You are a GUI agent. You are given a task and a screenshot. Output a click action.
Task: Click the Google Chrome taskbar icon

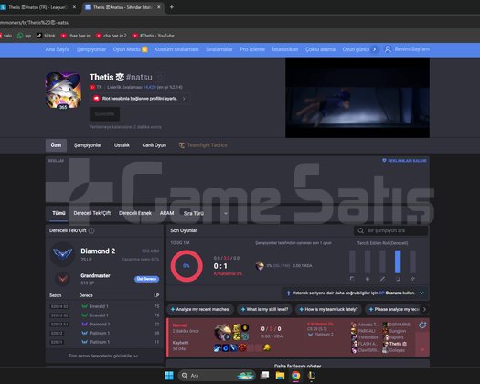(x=295, y=376)
